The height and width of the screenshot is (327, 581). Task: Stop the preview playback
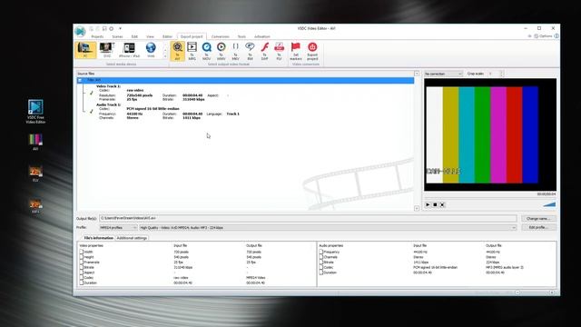(435, 204)
